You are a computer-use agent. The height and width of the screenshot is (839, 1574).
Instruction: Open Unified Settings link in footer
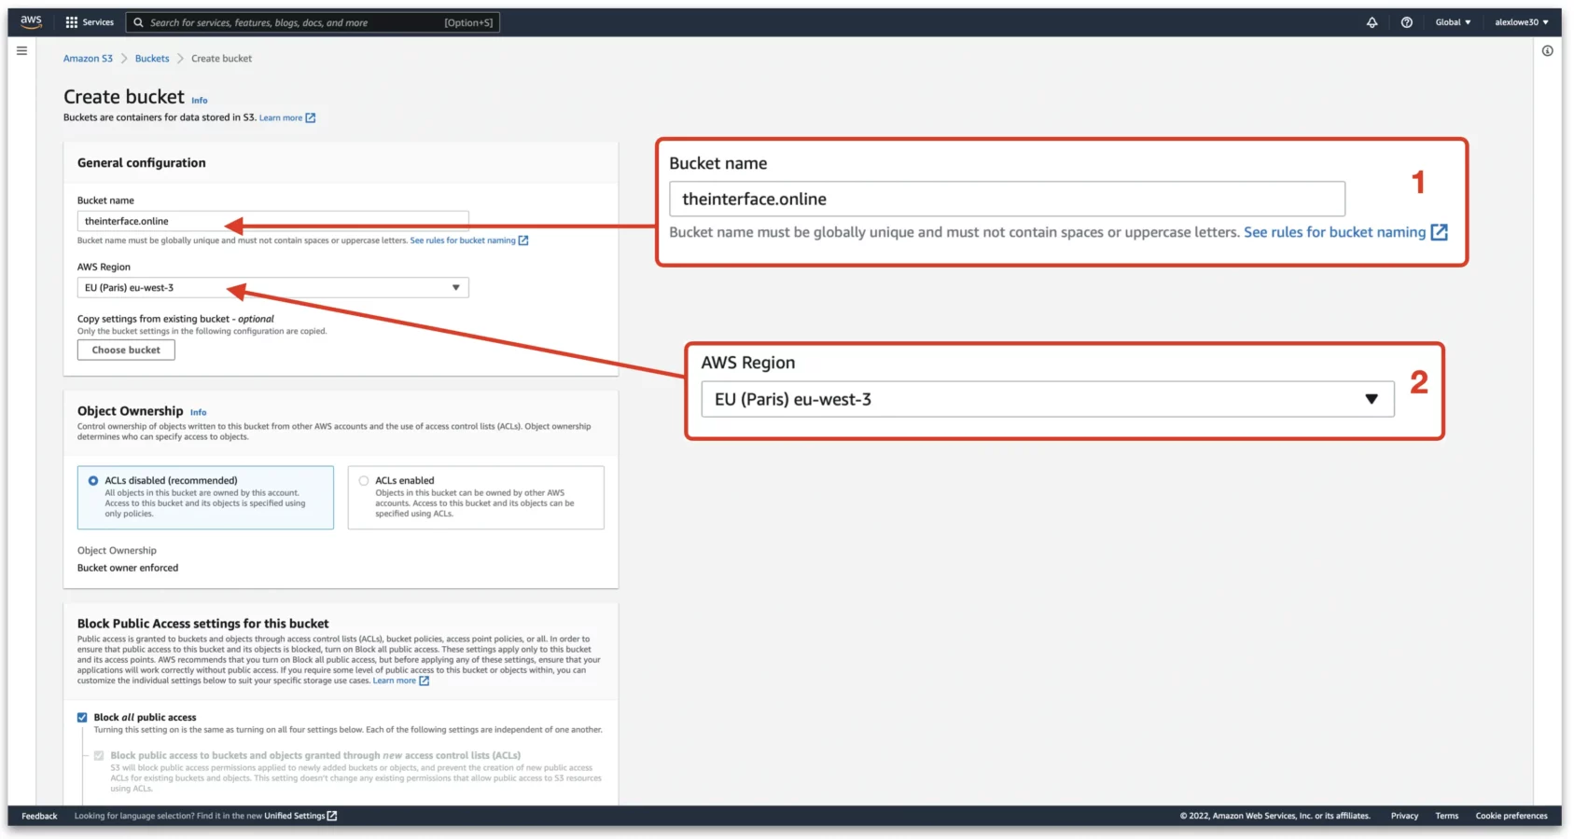[x=295, y=816]
